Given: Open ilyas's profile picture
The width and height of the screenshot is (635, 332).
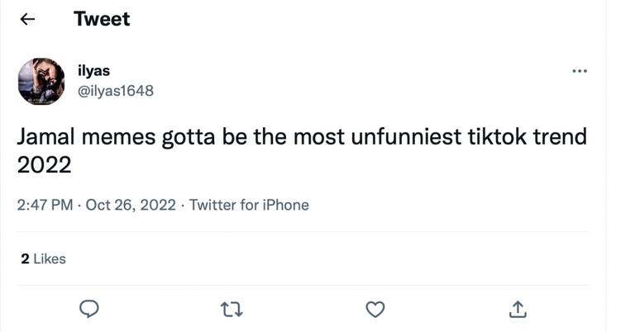Looking at the screenshot, I should click(x=41, y=81).
